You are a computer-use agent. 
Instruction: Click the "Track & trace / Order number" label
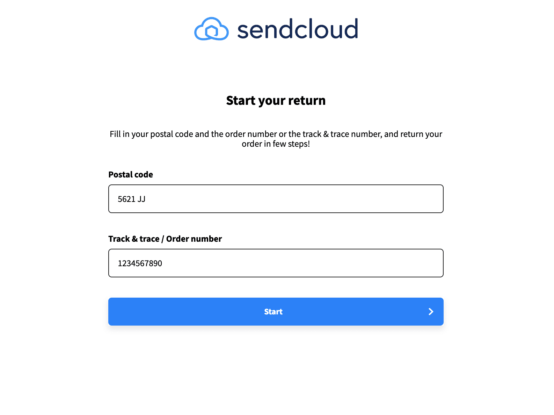point(165,239)
